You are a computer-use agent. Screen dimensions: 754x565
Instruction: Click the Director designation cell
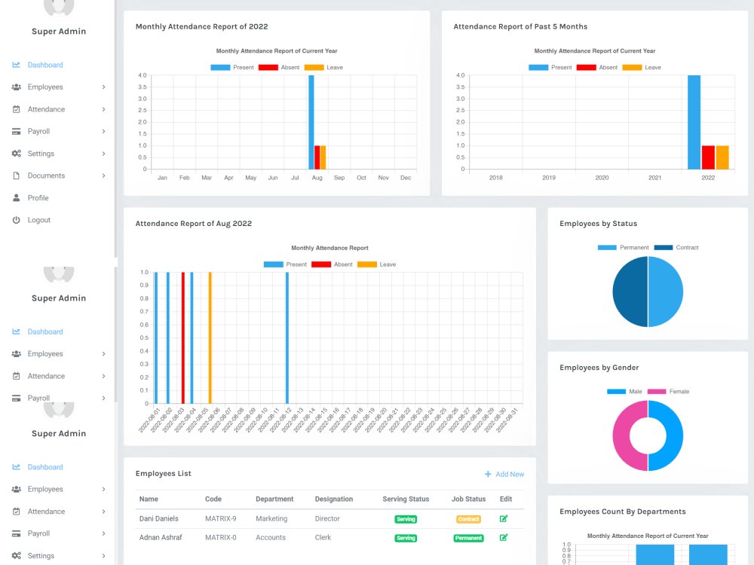(x=327, y=519)
